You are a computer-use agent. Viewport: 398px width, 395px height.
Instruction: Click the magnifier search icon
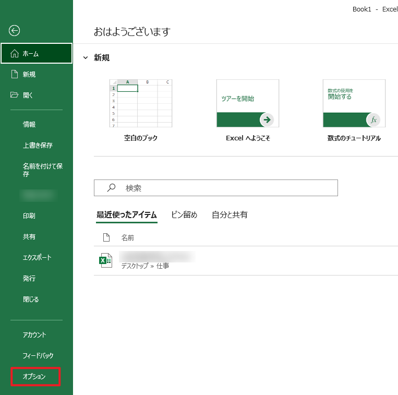point(111,188)
